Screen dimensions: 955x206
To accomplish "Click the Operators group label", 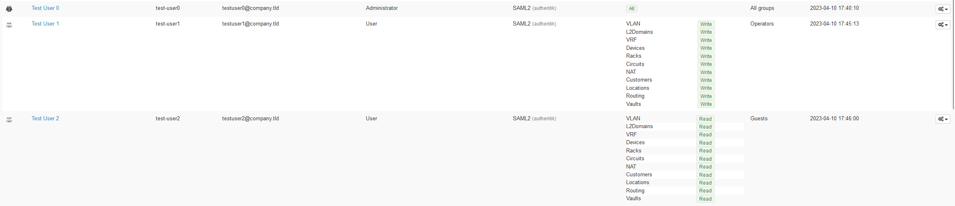I will (x=762, y=24).
